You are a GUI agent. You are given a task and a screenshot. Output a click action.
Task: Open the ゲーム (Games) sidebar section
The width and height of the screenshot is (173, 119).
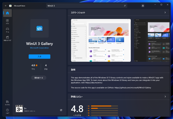(7, 30)
